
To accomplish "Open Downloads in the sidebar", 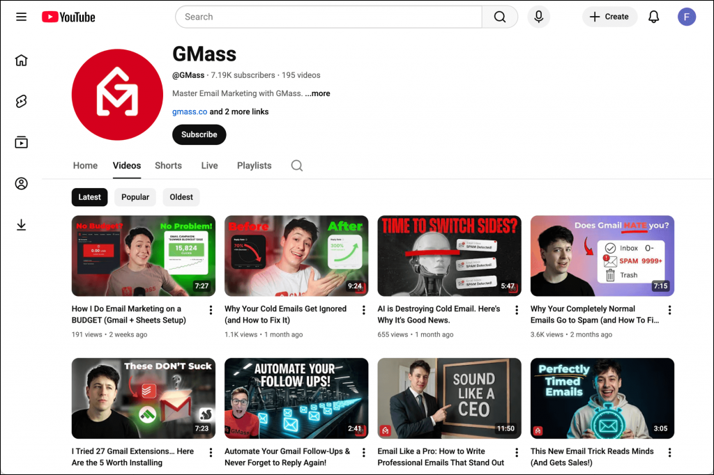I will 22,224.
